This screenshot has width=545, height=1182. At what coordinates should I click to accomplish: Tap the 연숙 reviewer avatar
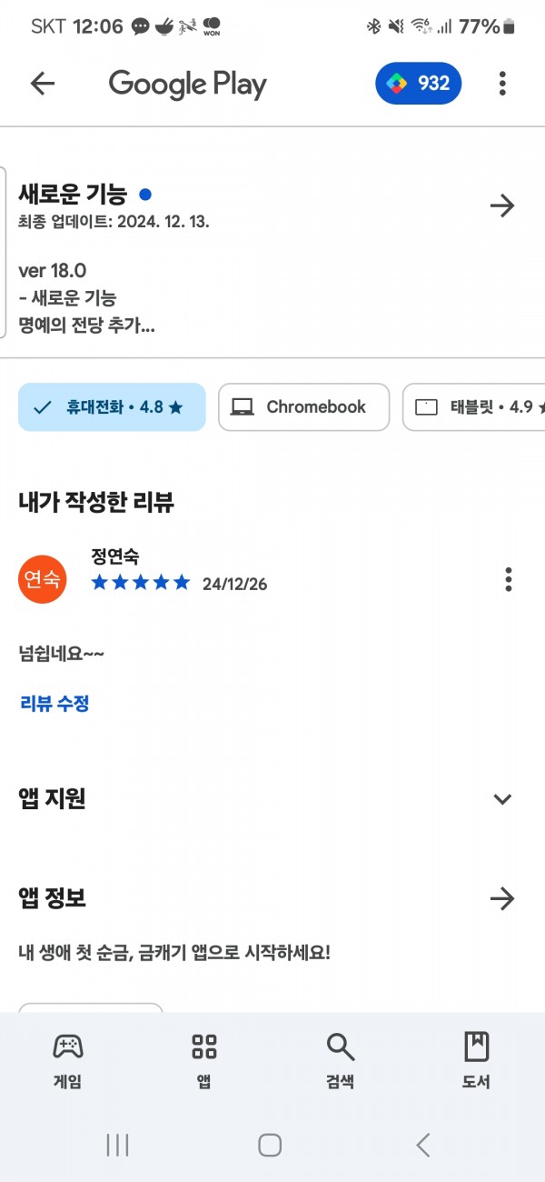(x=43, y=579)
